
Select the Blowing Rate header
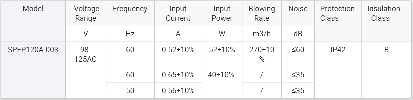tap(262, 13)
